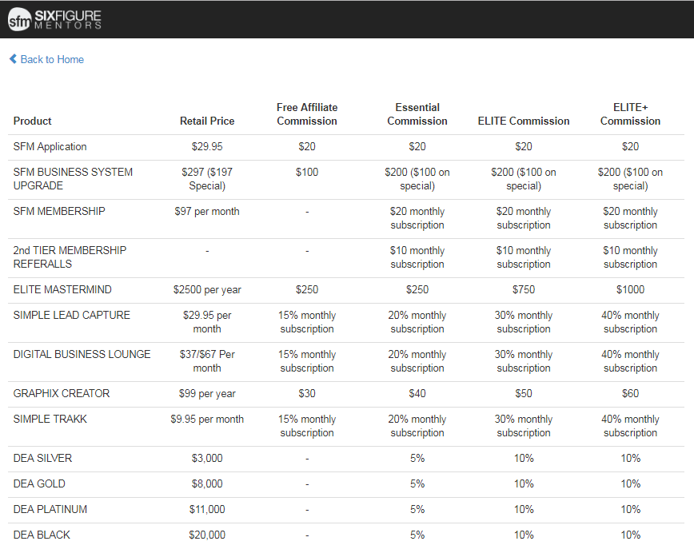The width and height of the screenshot is (694, 549).
Task: Click the SIMPLE LEAD CAPTURE product name
Action: coord(72,315)
